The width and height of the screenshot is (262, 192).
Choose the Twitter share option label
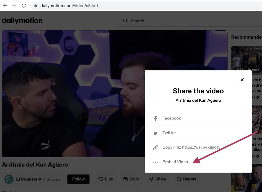point(169,133)
